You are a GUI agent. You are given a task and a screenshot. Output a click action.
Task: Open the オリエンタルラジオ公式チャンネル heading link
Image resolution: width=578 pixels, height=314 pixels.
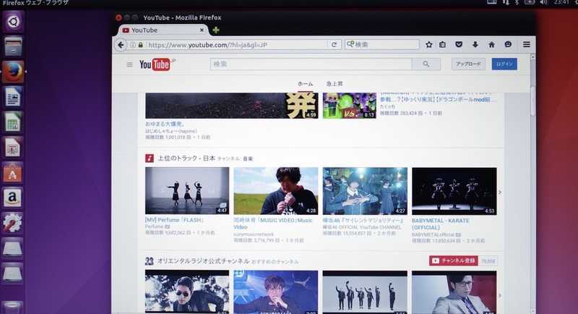[204, 261]
